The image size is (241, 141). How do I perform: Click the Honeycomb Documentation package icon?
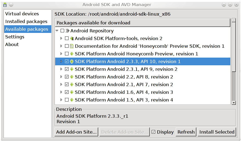(72, 46)
